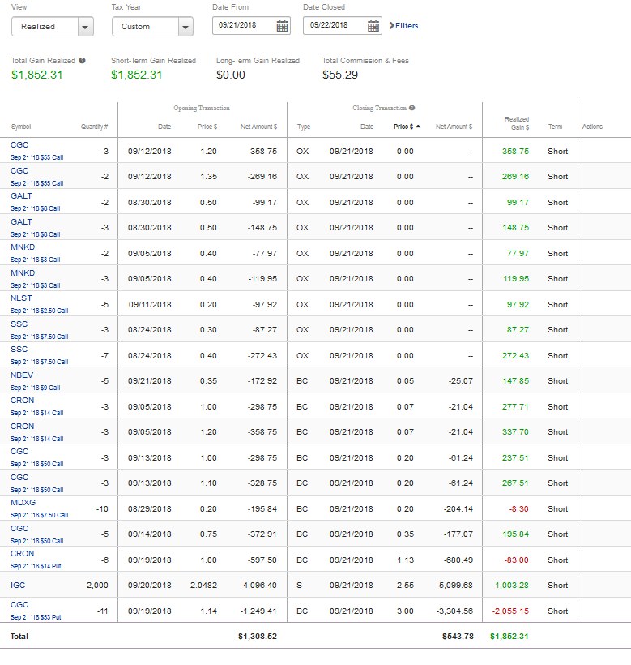Sort by the Type column header
Screen dimensions: 631x665
[x=304, y=127]
